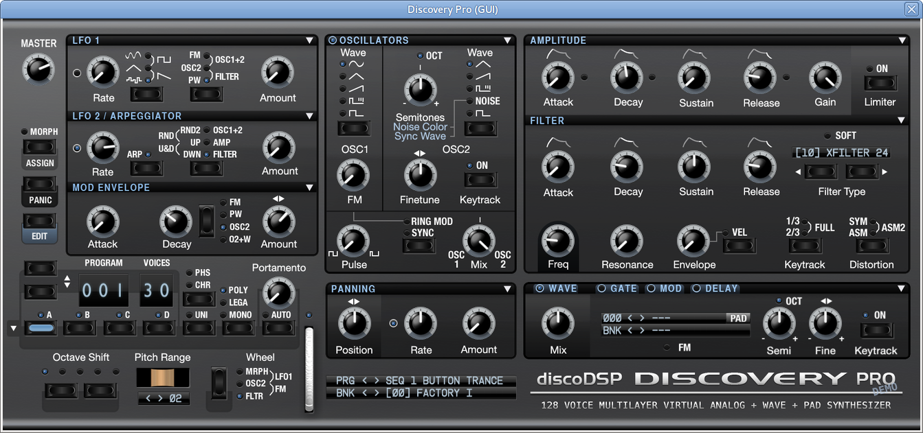The height and width of the screenshot is (433, 923).
Task: Toggle the Limiter ON switch
Action: point(880,84)
